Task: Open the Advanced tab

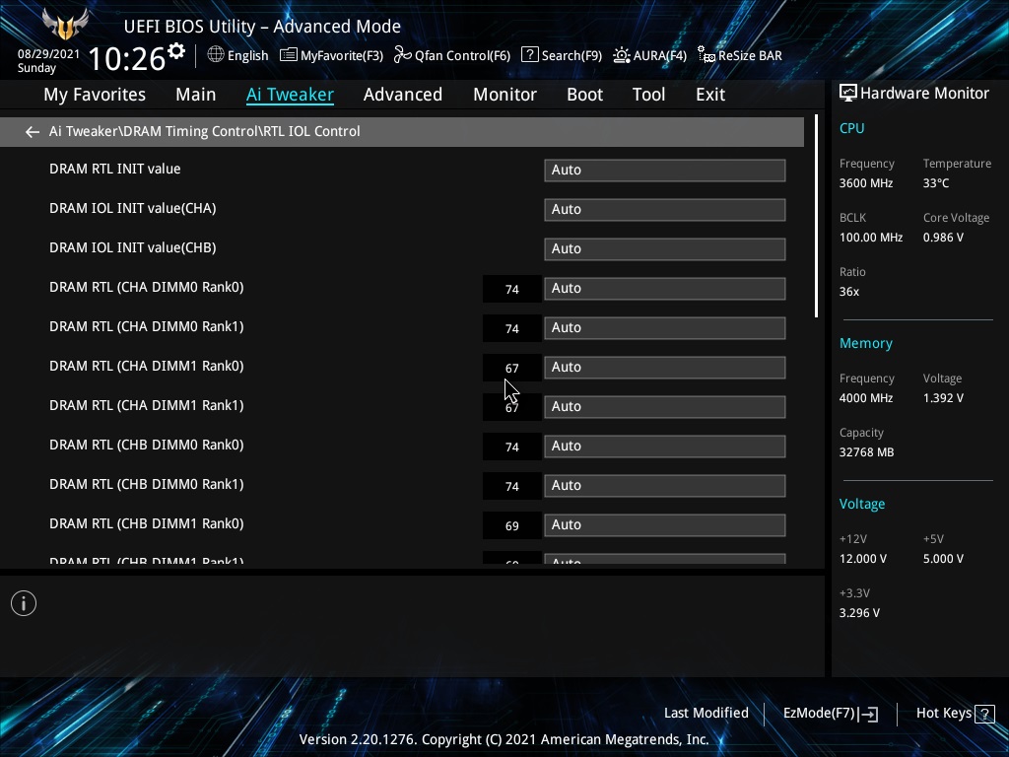Action: click(403, 95)
